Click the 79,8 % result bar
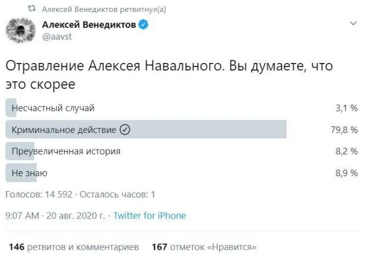The image size is (366, 260). 215,130
